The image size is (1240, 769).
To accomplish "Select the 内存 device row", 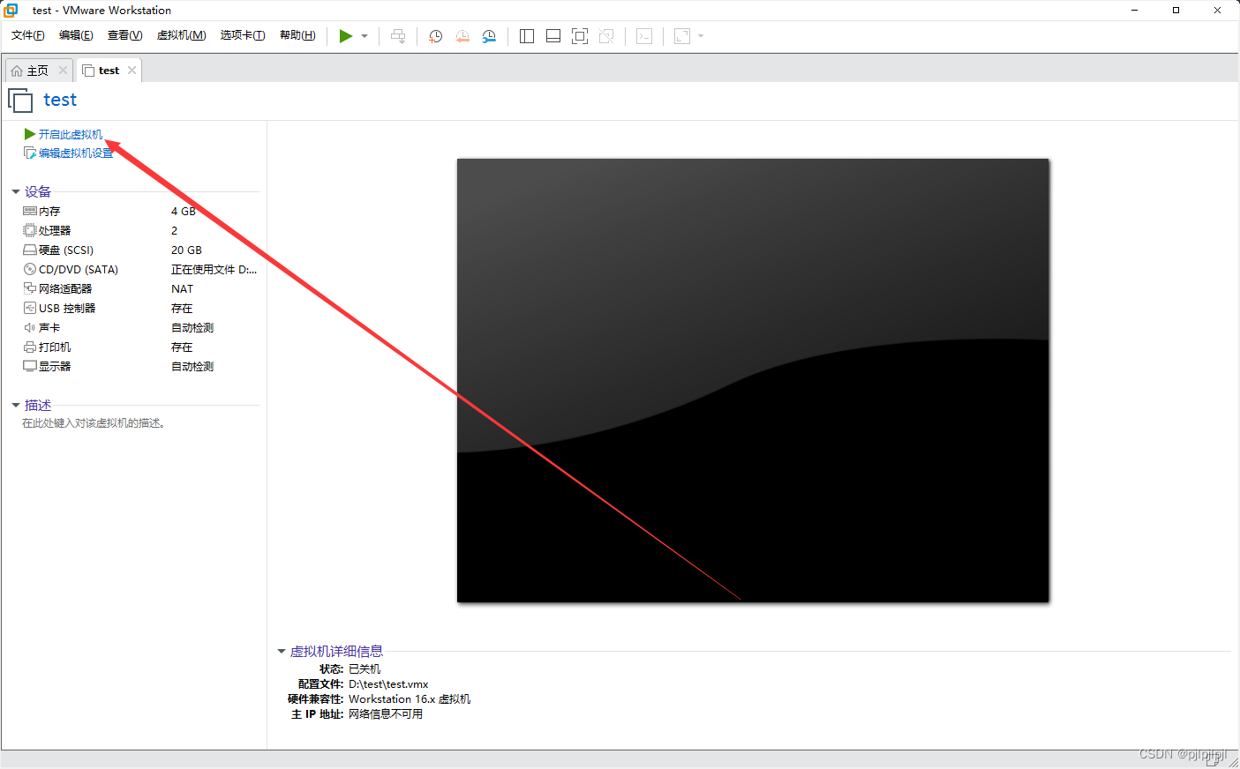I will tap(139, 212).
